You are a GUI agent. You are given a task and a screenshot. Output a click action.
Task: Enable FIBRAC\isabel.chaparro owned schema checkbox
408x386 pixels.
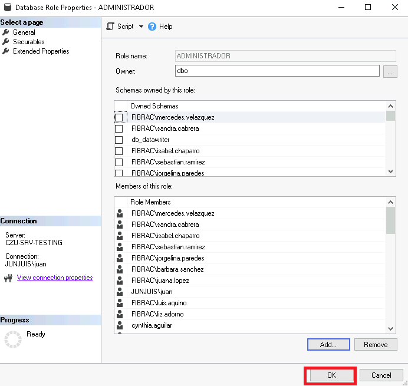point(119,151)
